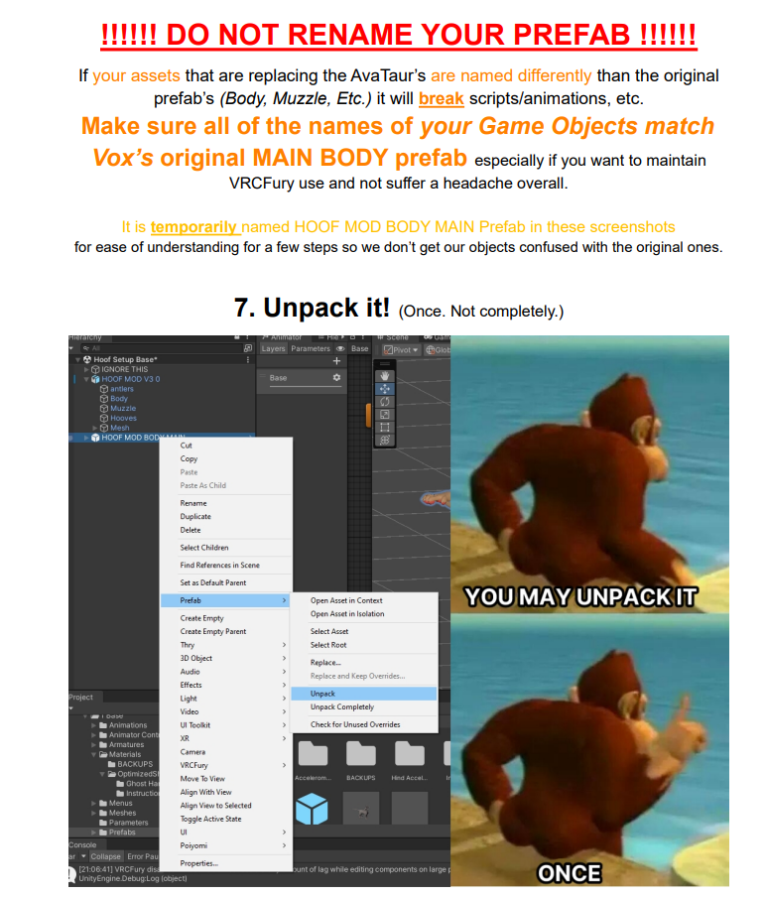765x897 pixels.
Task: Toggle the eye icon in Animator panel
Action: click(x=340, y=349)
